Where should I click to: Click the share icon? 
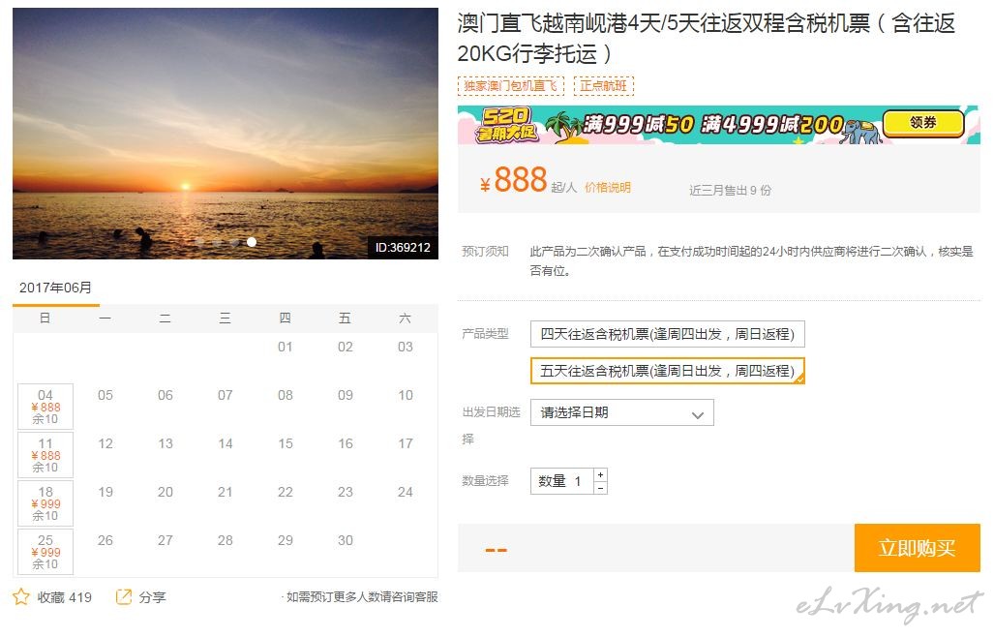pyautogui.click(x=124, y=596)
